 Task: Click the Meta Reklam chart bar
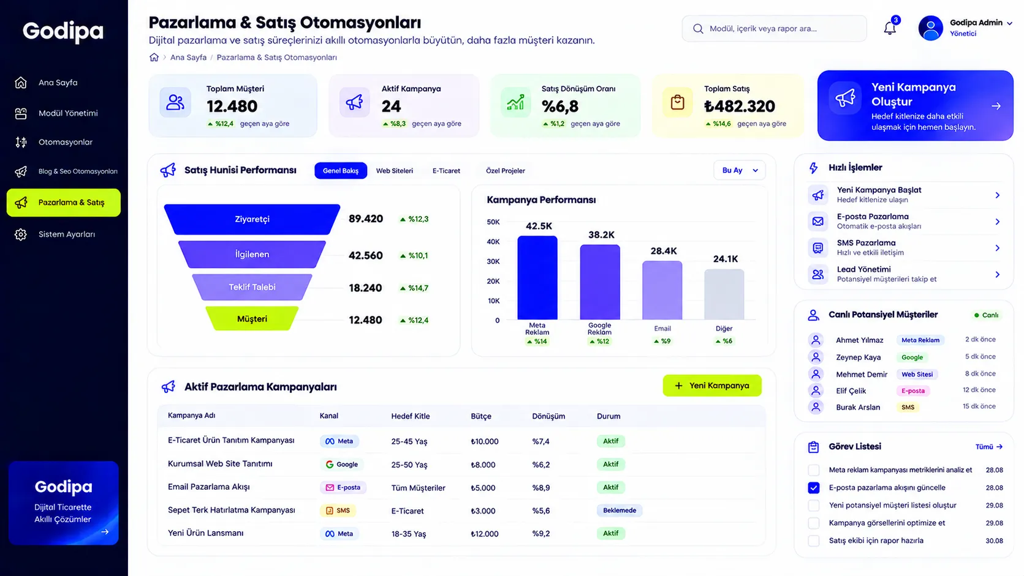(x=537, y=277)
